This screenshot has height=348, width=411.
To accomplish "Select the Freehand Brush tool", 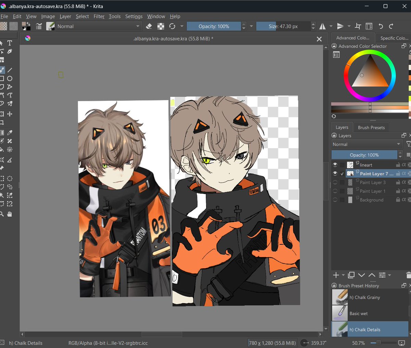I will (2, 70).
